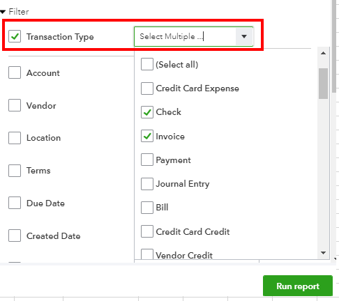Click dropdown list scroll up arrow
This screenshot has height=301, width=339.
click(x=323, y=53)
